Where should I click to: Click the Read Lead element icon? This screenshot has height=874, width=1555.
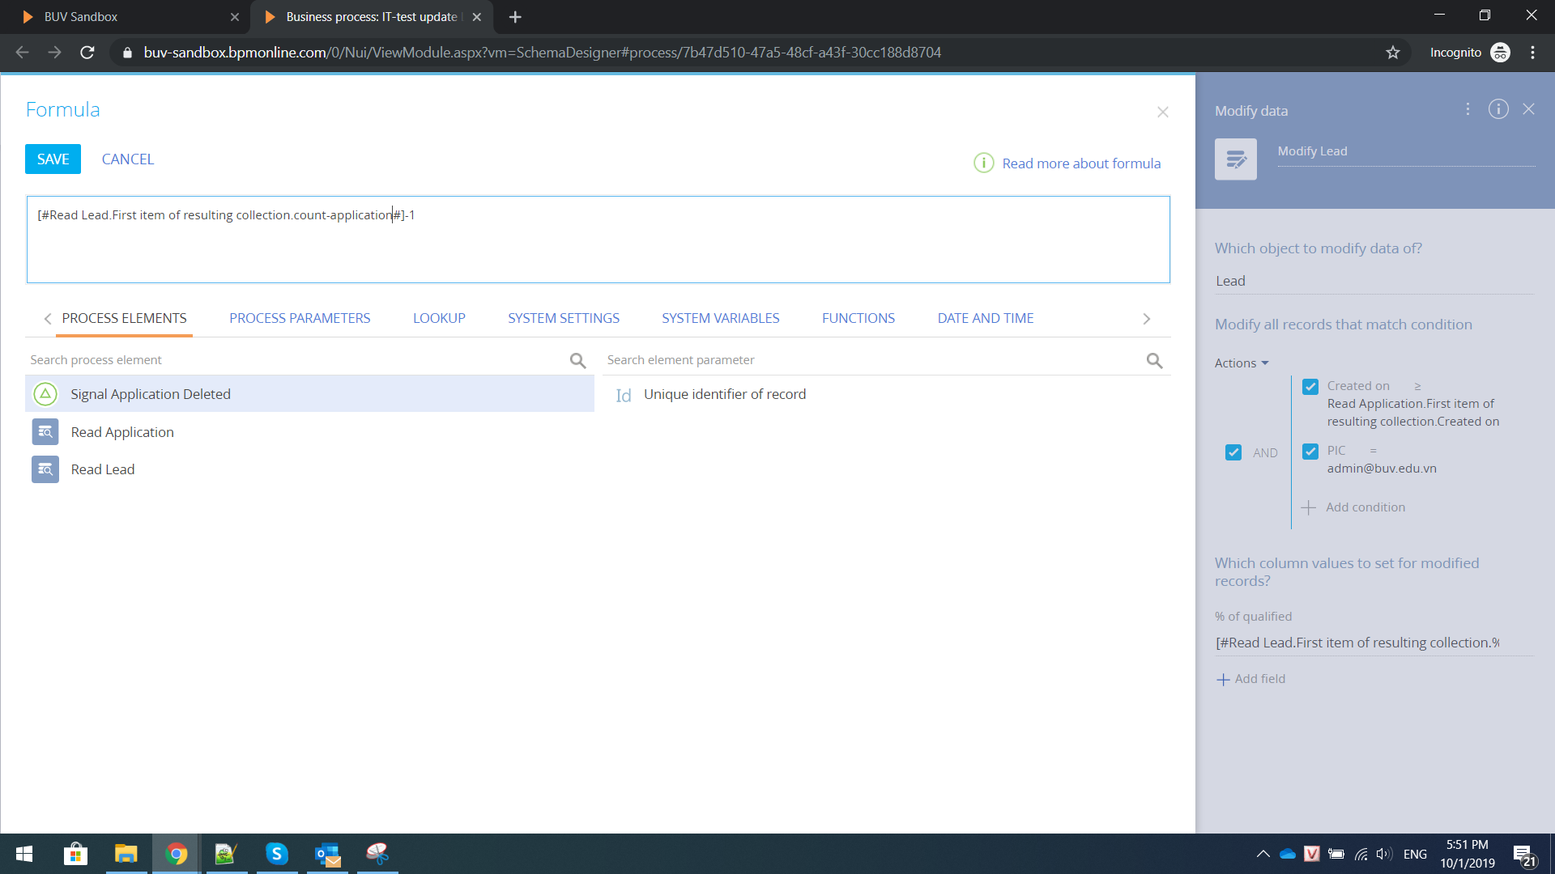pyautogui.click(x=45, y=469)
